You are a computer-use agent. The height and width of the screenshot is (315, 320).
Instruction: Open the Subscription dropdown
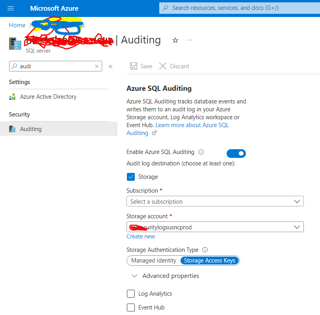coord(215,201)
